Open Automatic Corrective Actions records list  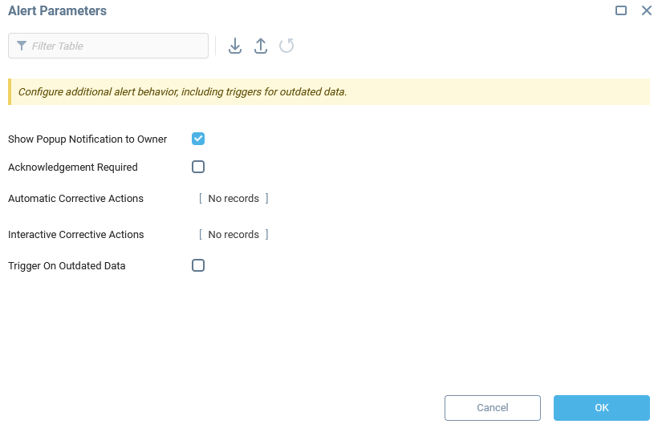(x=234, y=199)
